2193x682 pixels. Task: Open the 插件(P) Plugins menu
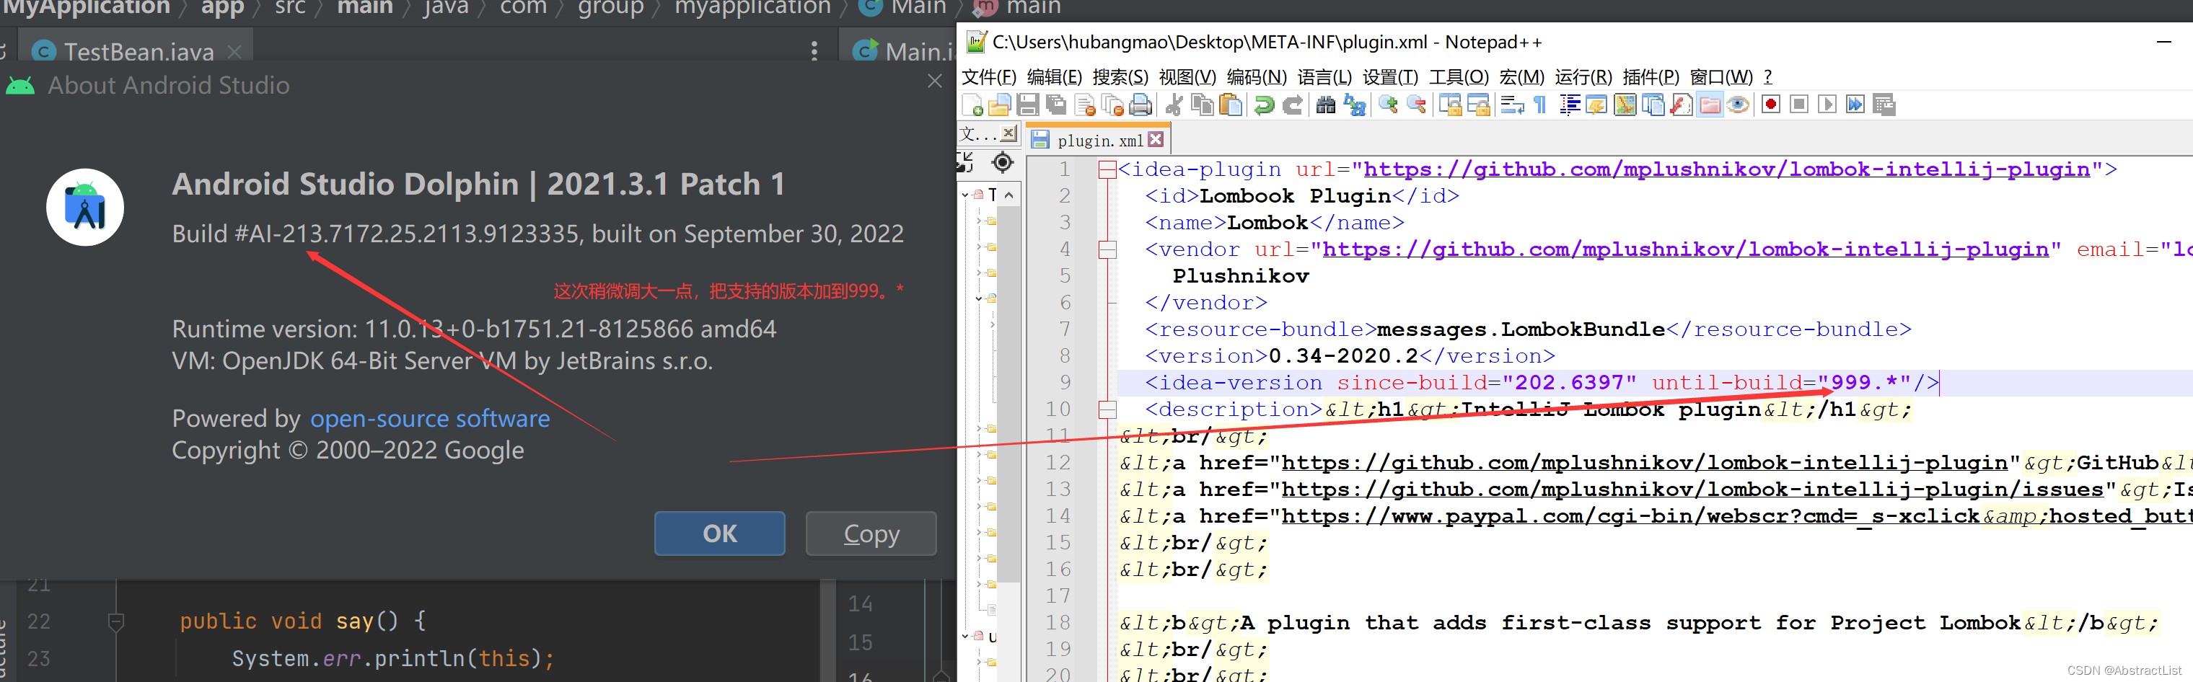pos(1651,77)
